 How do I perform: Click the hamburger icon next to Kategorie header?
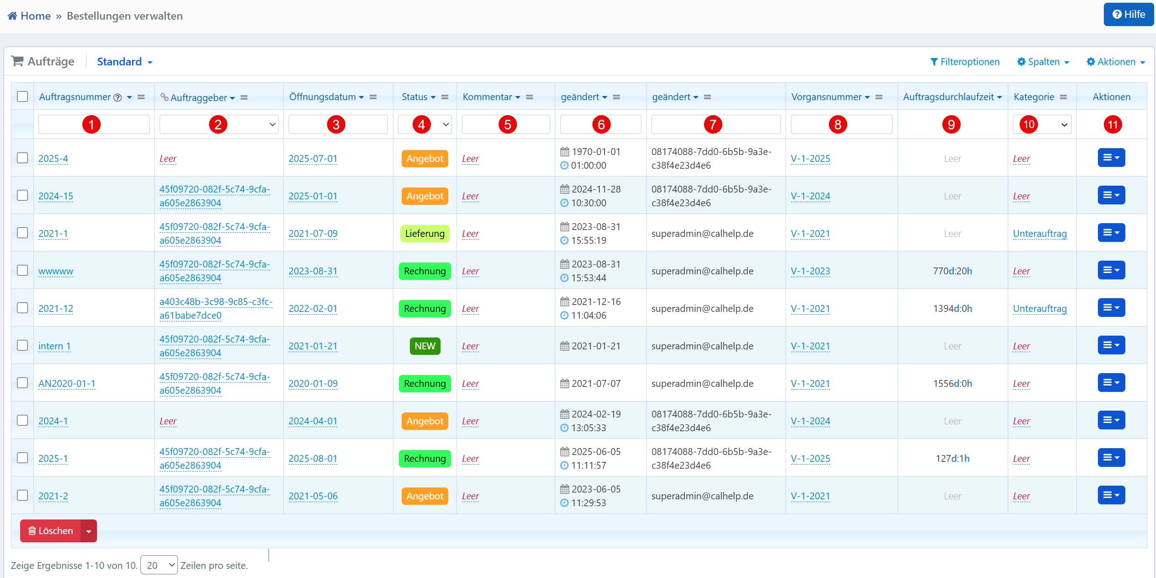coord(1063,97)
